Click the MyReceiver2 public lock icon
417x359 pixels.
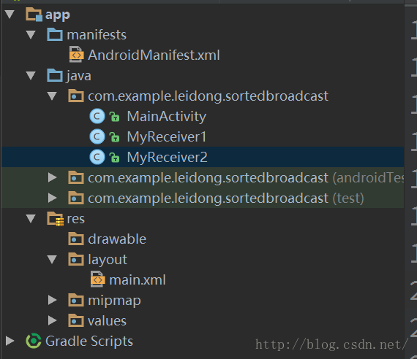pyautogui.click(x=114, y=158)
